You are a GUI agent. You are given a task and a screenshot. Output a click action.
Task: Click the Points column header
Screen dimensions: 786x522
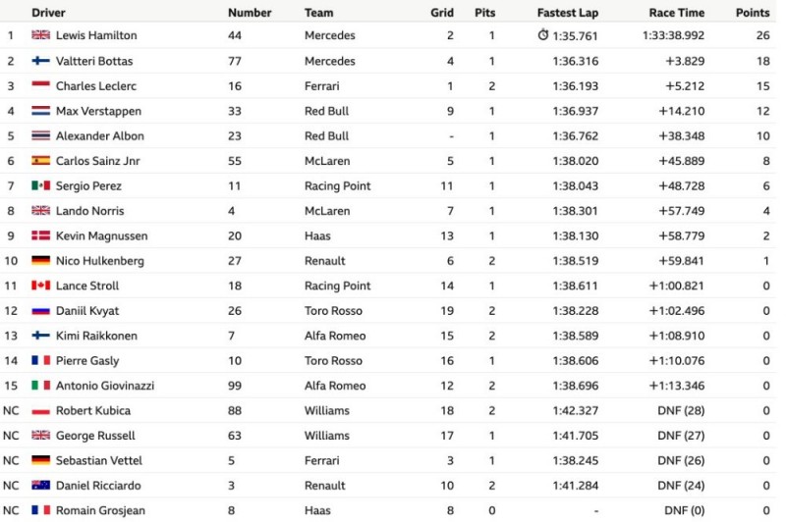click(753, 13)
